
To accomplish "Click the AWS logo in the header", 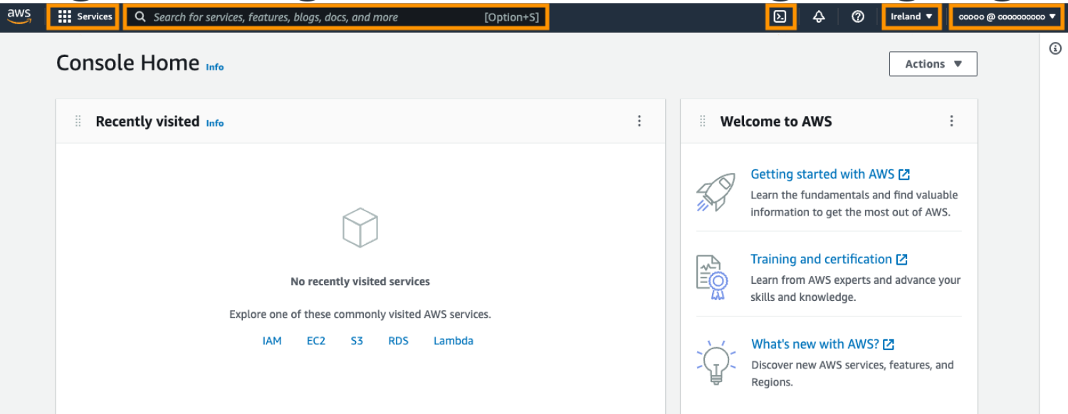I will click(x=19, y=16).
